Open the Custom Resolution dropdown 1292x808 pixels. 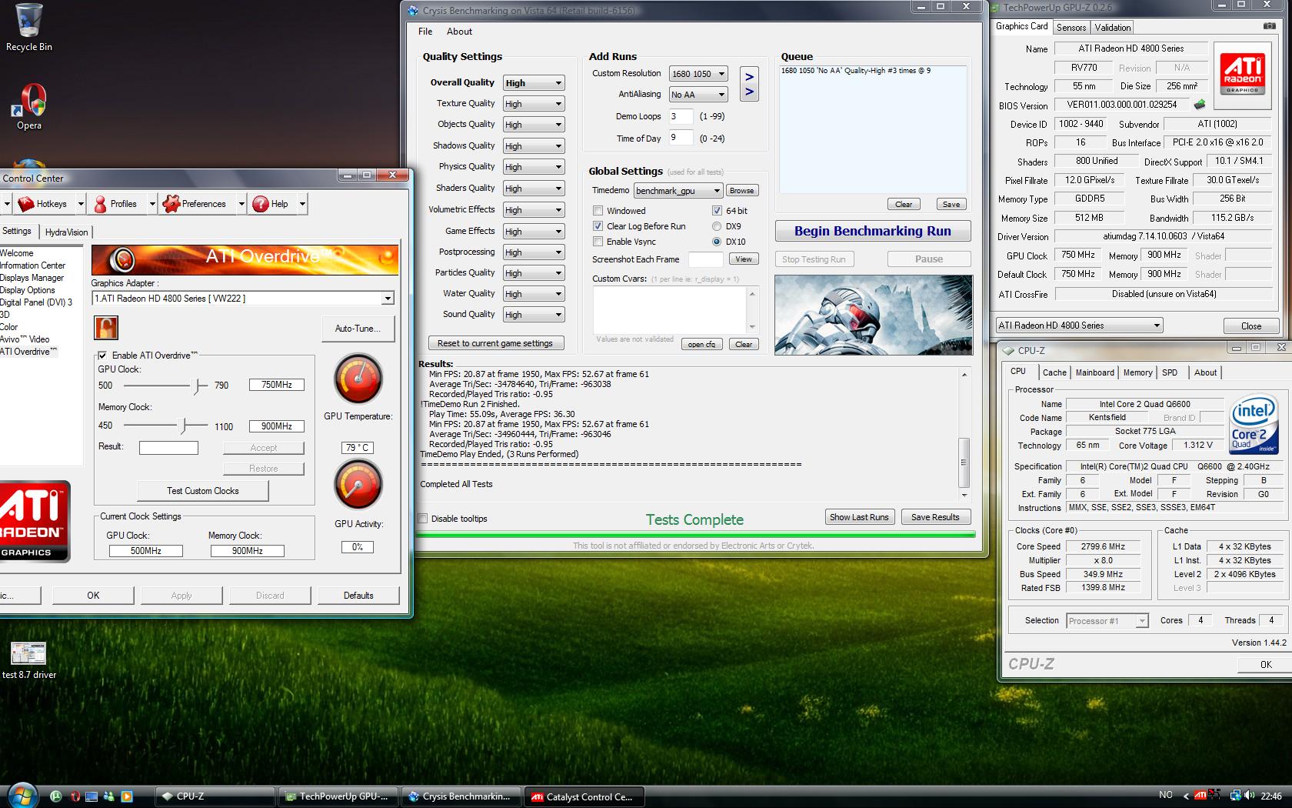698,74
